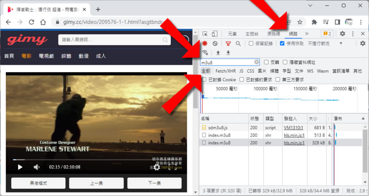Open DevTools settings gear
369x196 pixels.
[342, 34]
